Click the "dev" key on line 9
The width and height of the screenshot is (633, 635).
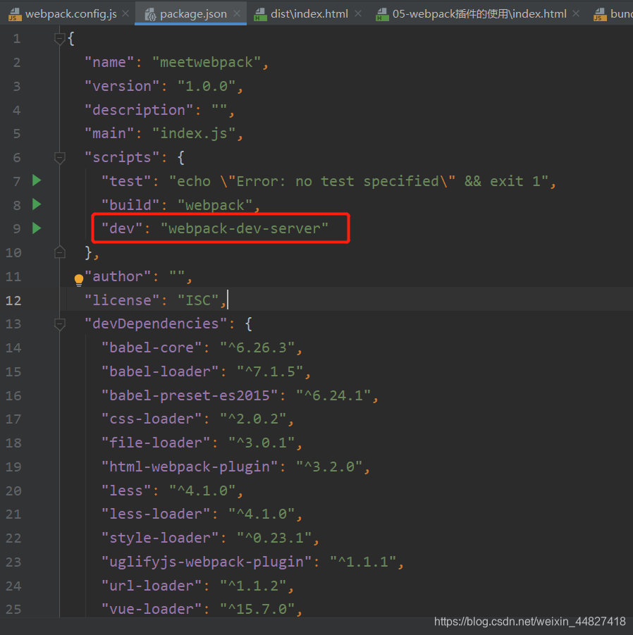[122, 229]
